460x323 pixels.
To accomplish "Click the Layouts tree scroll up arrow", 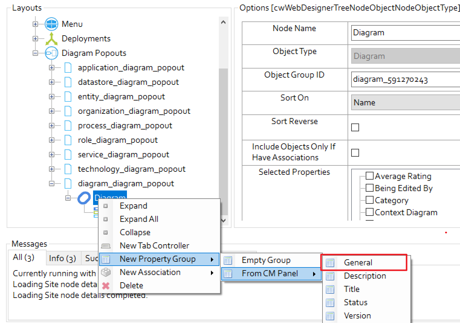I will pyautogui.click(x=223, y=22).
